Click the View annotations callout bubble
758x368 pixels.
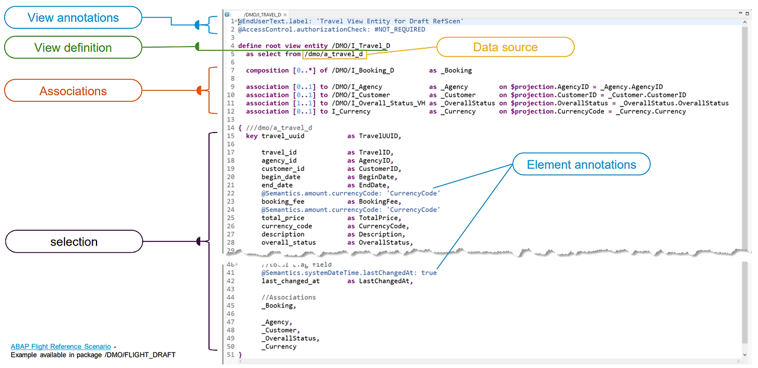(x=72, y=18)
